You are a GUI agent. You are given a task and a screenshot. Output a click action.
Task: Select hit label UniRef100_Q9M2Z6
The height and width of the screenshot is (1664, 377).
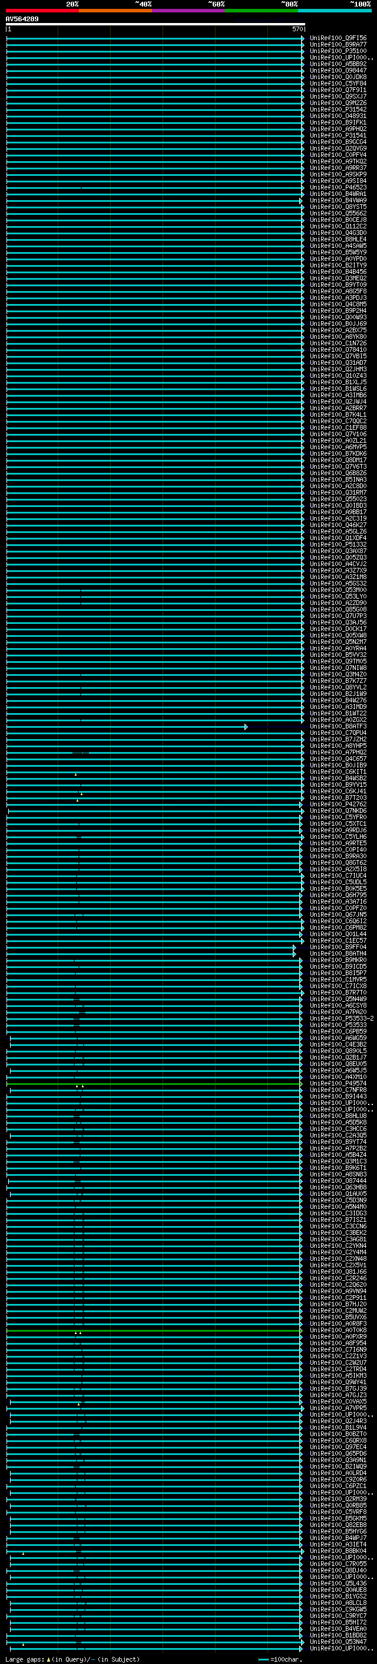338,103
